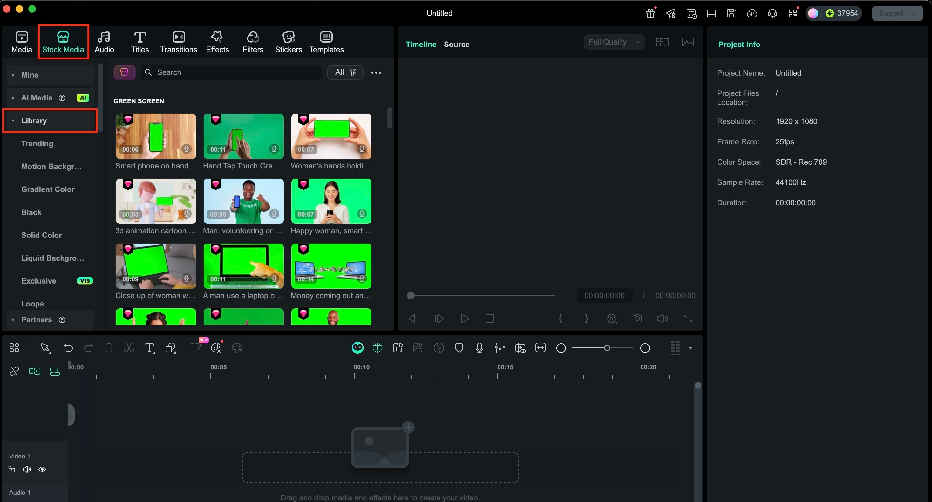Open the Stickers panel
The width and height of the screenshot is (932, 502).
(x=288, y=41)
